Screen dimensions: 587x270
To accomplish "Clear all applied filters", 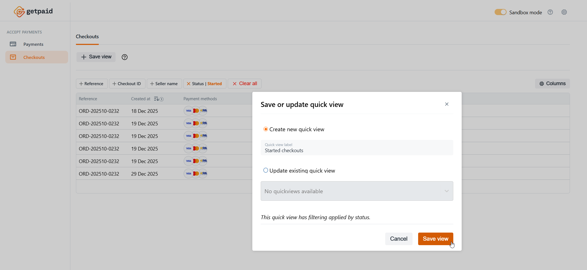I will click(245, 83).
